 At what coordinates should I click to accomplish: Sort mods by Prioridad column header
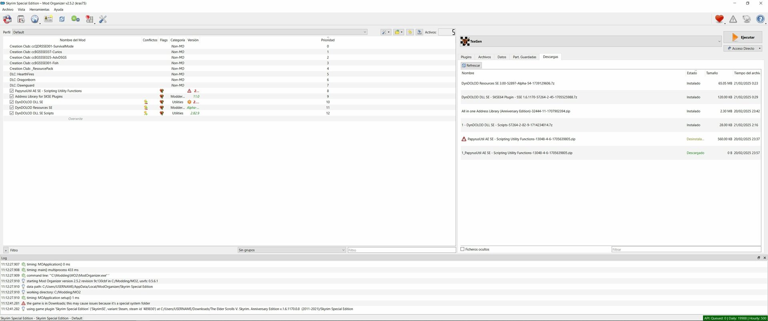[x=328, y=40]
